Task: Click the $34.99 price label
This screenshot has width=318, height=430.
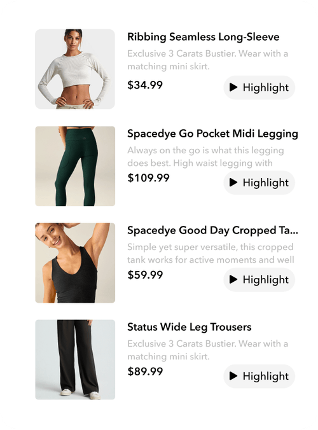Action: (x=145, y=85)
